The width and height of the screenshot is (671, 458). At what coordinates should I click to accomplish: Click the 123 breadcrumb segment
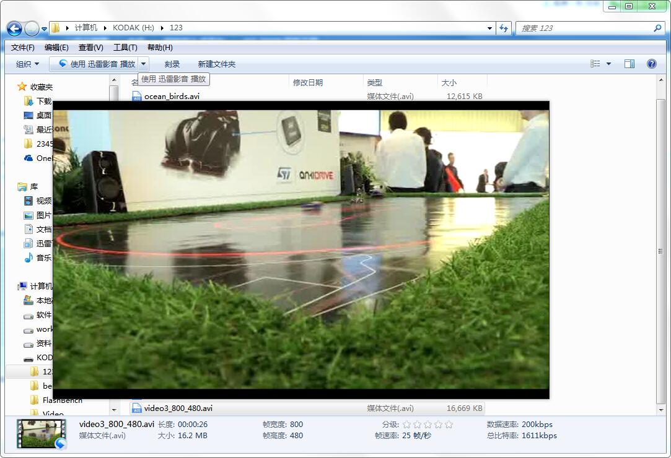176,28
